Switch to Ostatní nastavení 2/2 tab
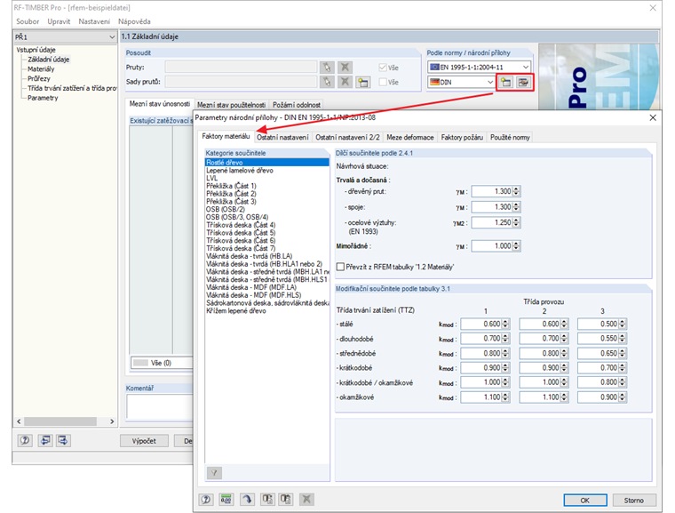This screenshot has height=513, width=675. pos(347,138)
